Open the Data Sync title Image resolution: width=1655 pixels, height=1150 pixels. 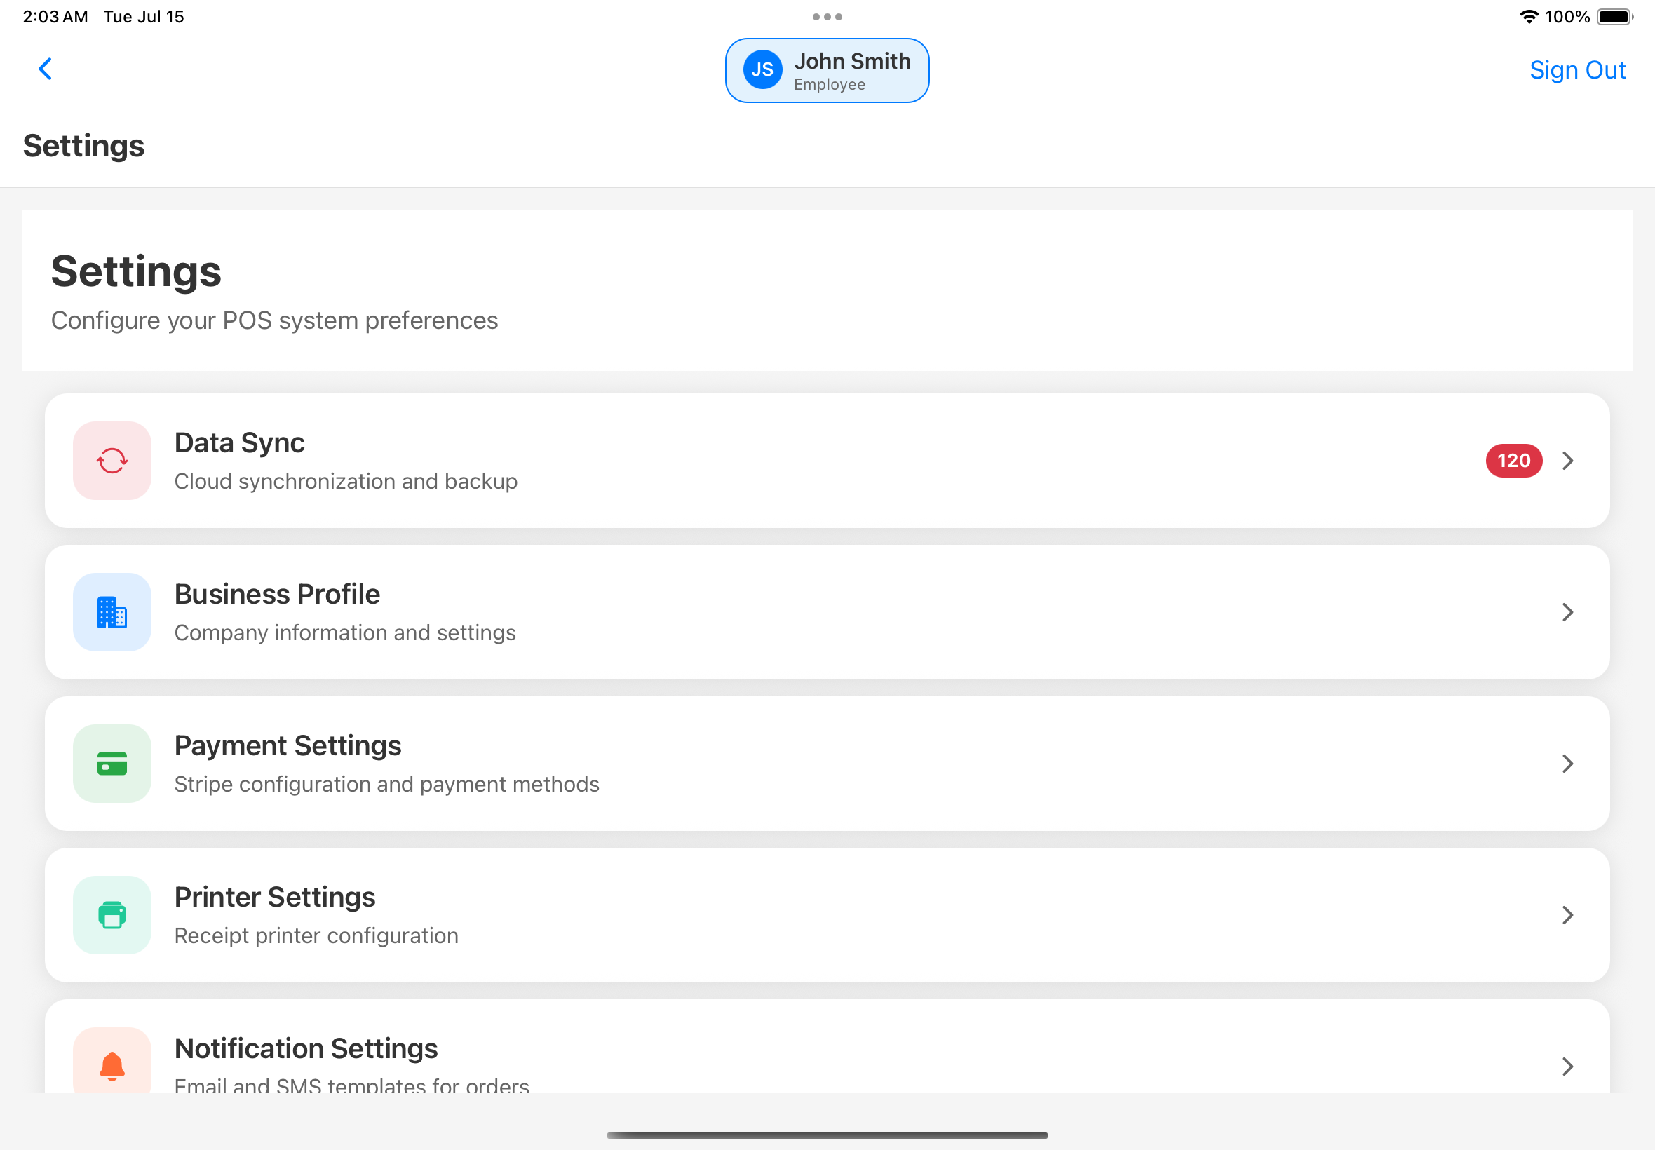(x=239, y=442)
